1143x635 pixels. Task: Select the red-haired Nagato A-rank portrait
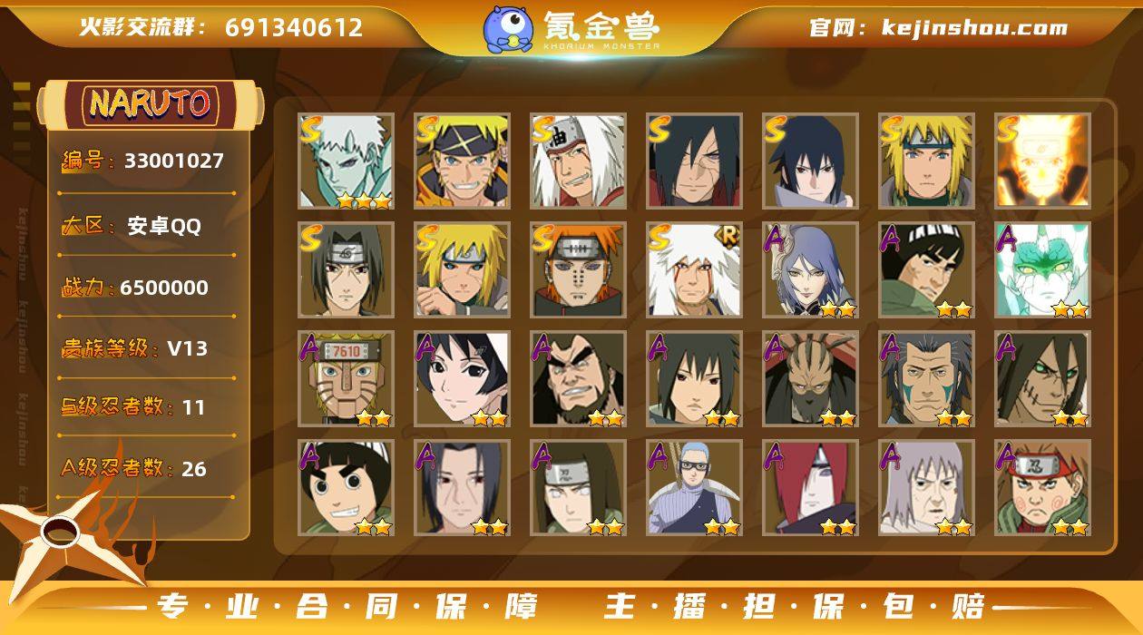(x=810, y=487)
